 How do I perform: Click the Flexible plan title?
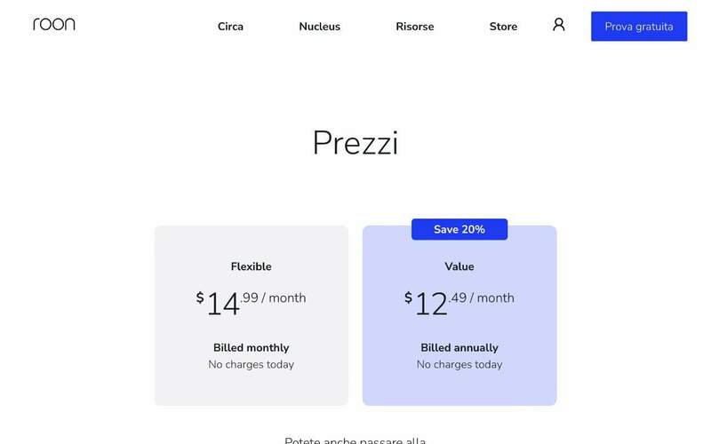tap(251, 266)
